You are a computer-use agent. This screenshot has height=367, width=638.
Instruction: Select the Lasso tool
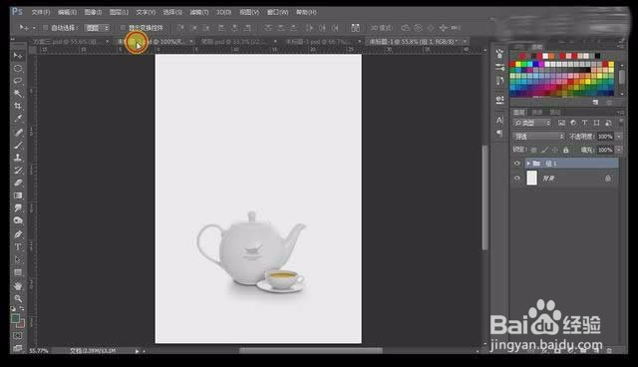[x=18, y=81]
